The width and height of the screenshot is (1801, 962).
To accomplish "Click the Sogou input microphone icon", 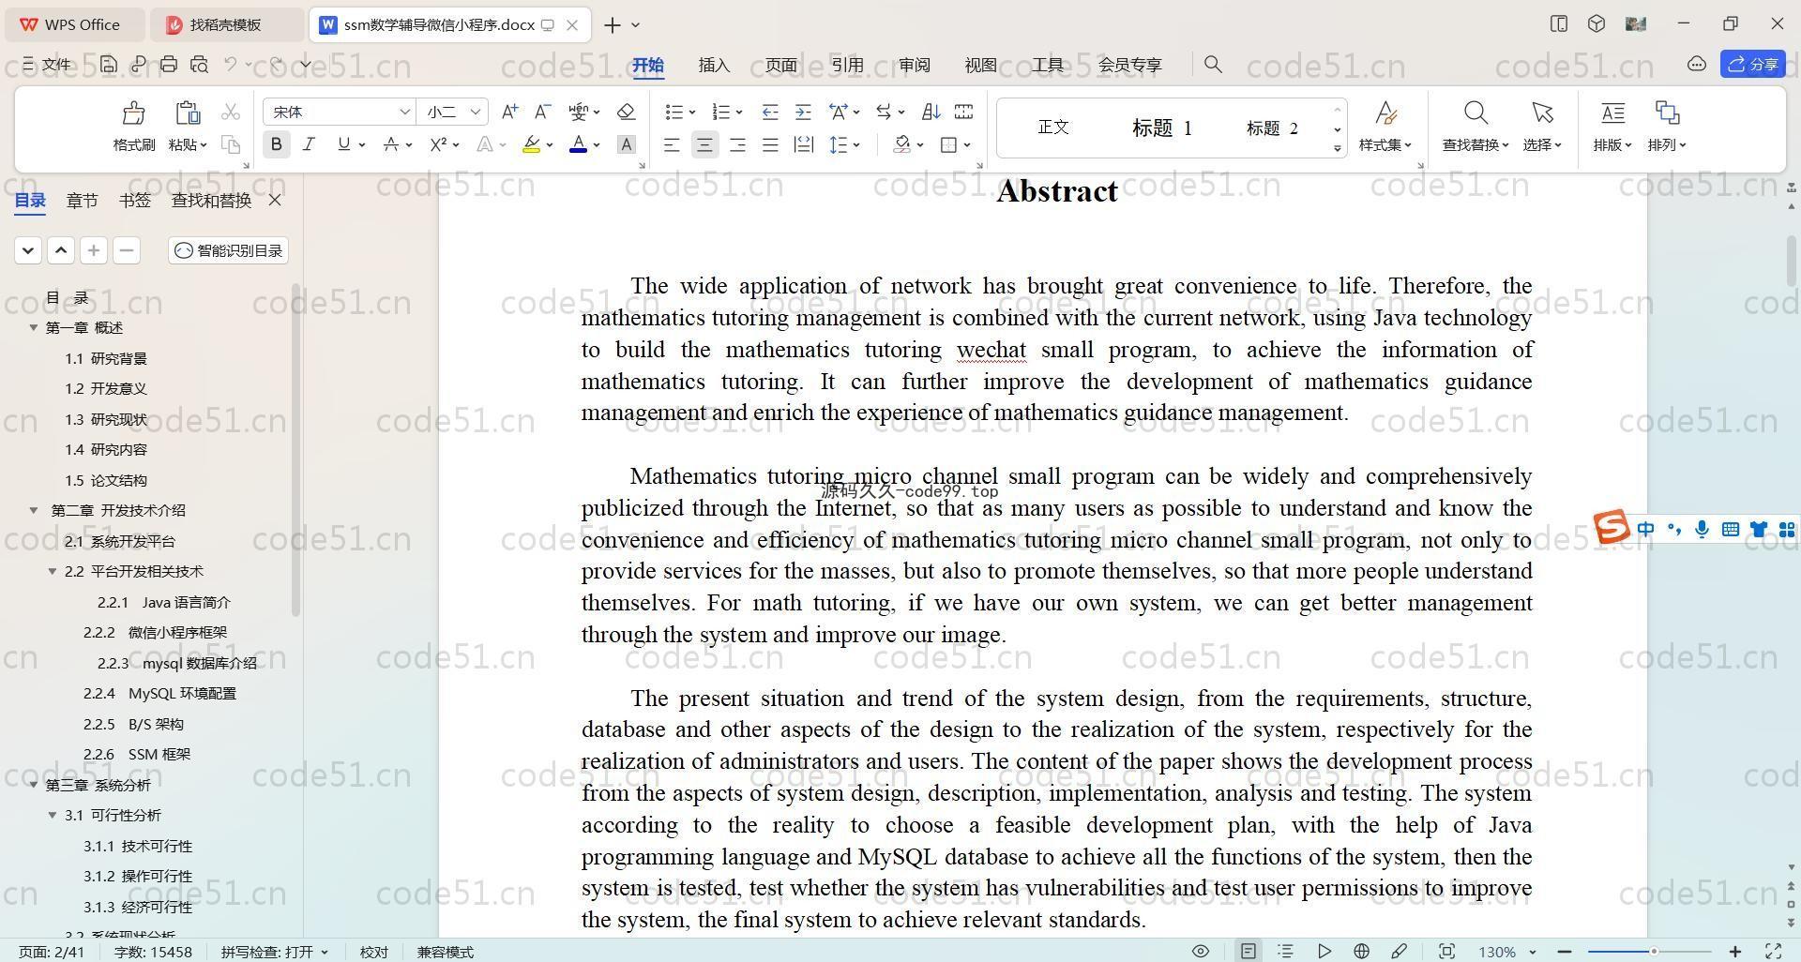I will (x=1702, y=530).
